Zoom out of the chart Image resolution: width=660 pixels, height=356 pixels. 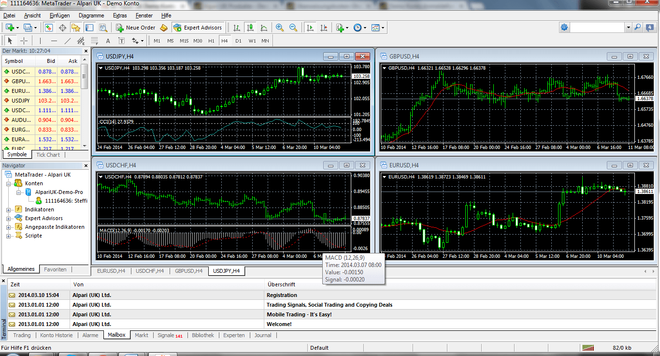coord(293,28)
